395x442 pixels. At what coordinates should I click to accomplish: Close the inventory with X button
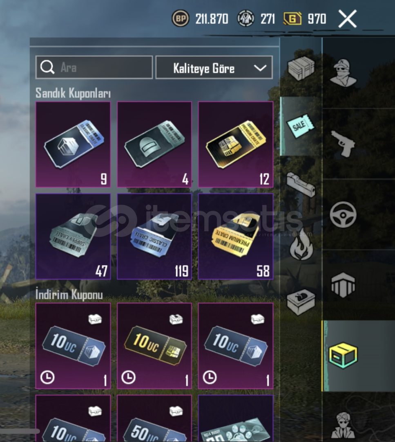click(x=348, y=18)
